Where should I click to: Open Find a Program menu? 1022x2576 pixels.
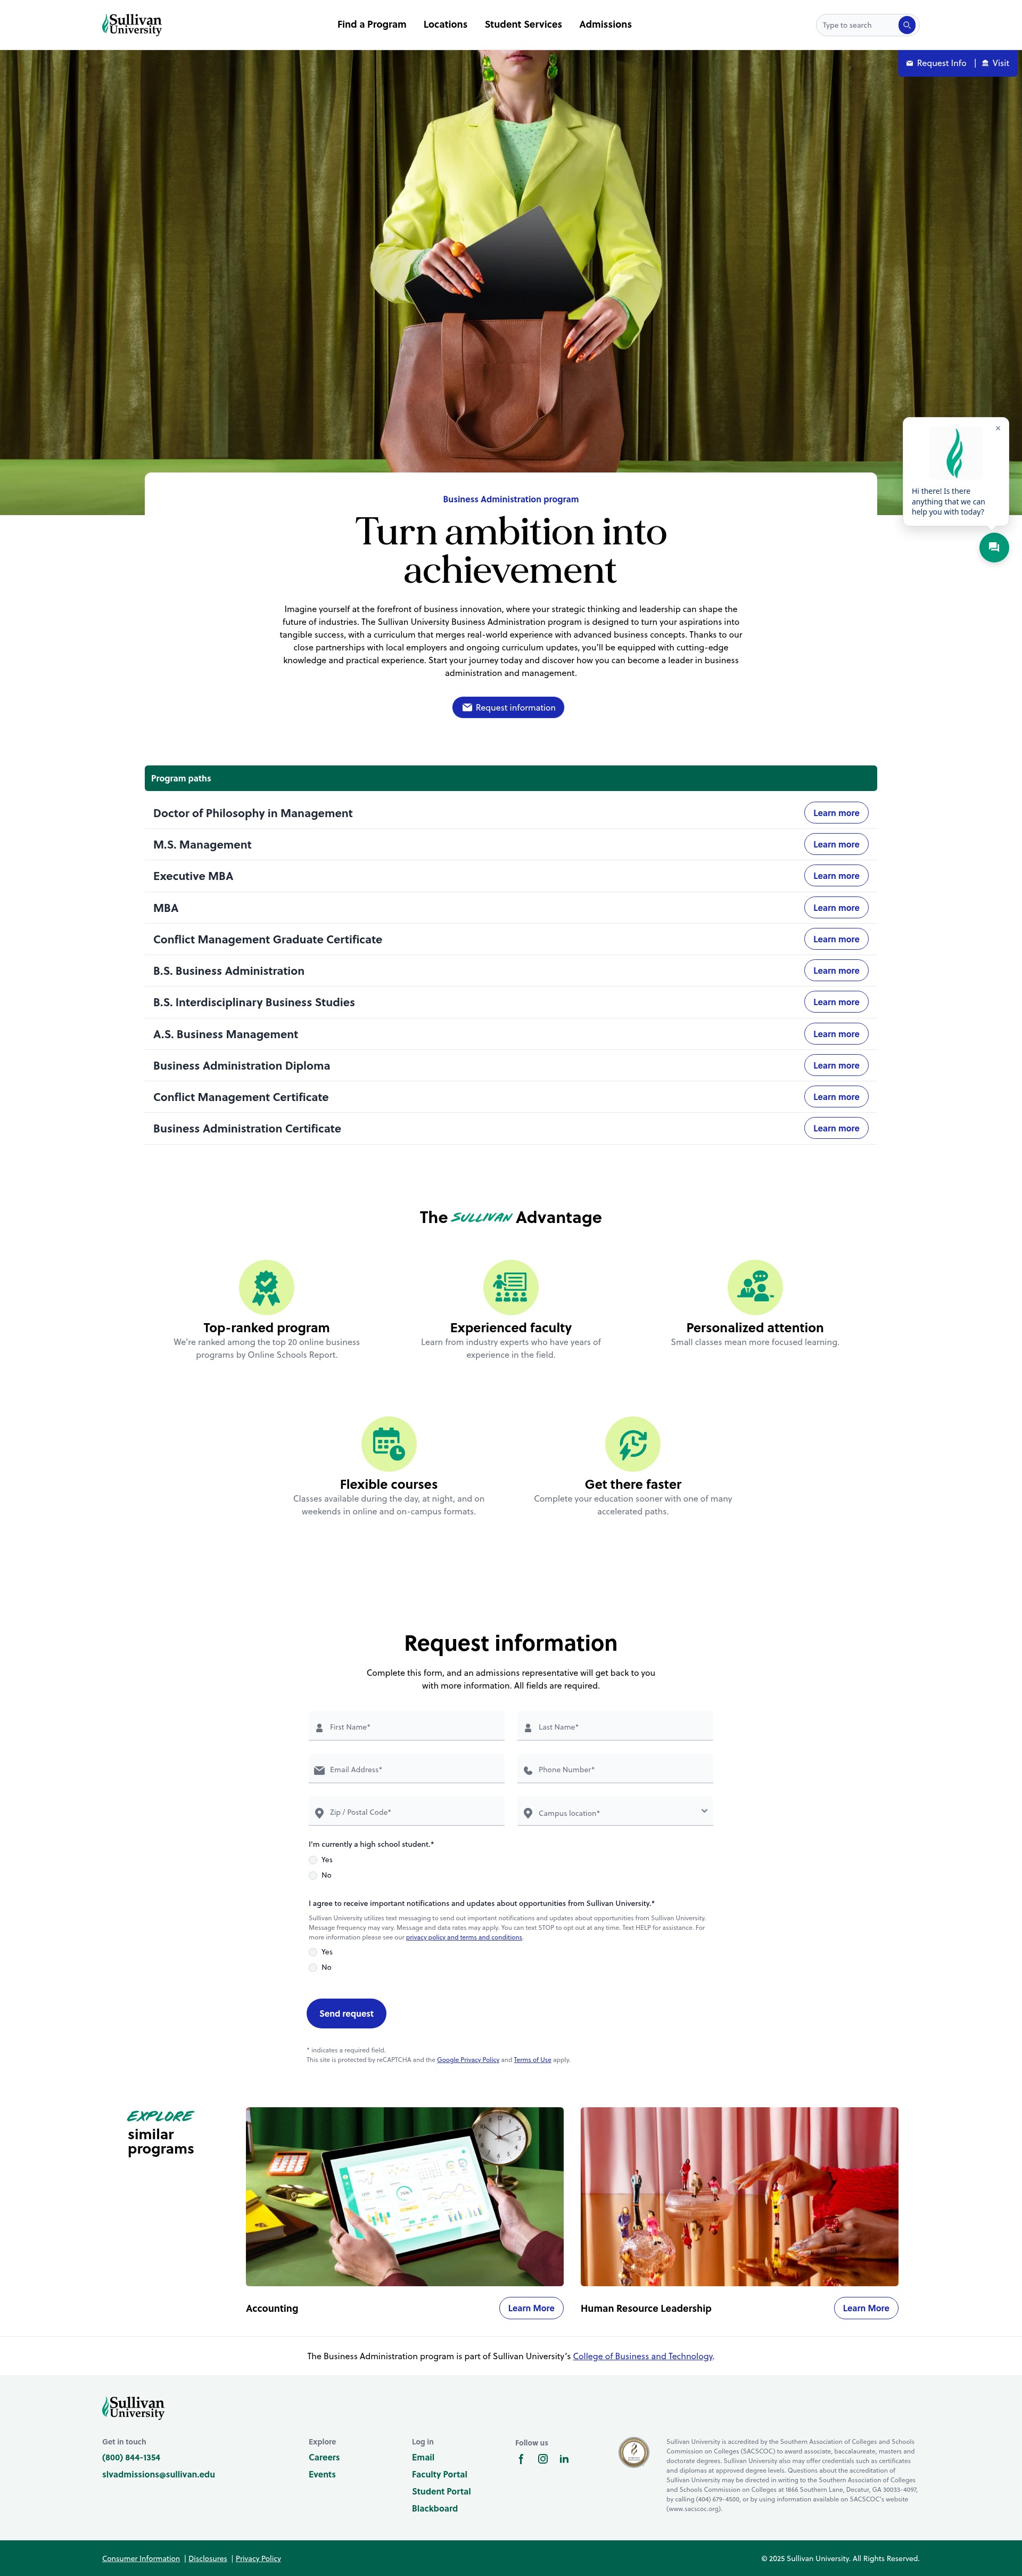372,24
